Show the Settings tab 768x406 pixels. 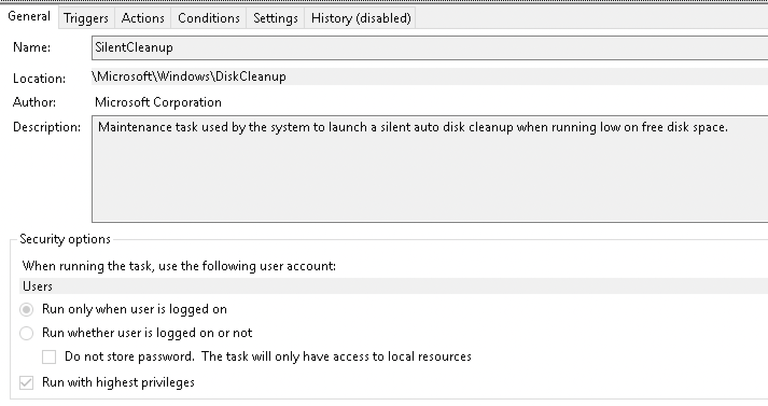tap(275, 18)
